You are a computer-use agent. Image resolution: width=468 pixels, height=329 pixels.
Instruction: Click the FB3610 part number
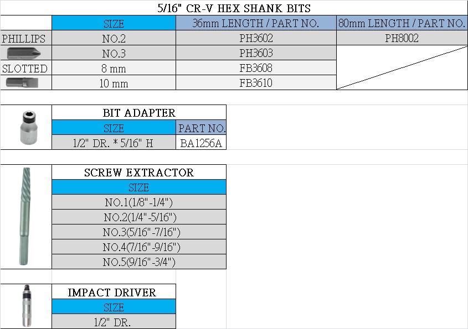click(x=256, y=83)
